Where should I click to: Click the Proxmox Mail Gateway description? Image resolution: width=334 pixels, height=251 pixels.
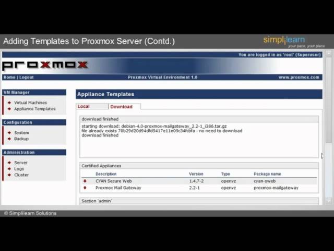118,188
